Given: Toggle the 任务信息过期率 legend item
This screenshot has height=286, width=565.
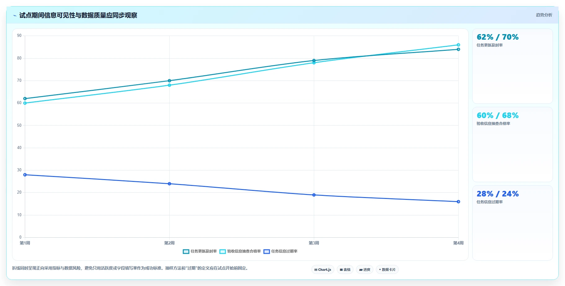Looking at the screenshot, I should click(x=280, y=251).
